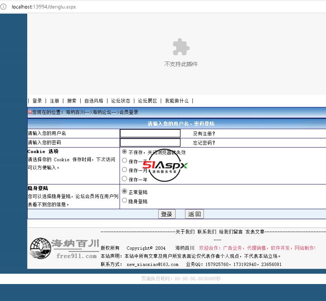
Task: Click the 会员登录 breadcrumb text
Action: tap(129, 113)
